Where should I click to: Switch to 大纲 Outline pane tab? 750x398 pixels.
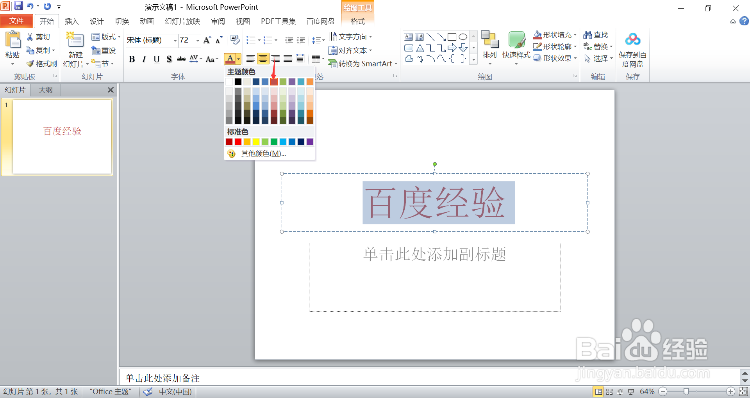point(46,90)
